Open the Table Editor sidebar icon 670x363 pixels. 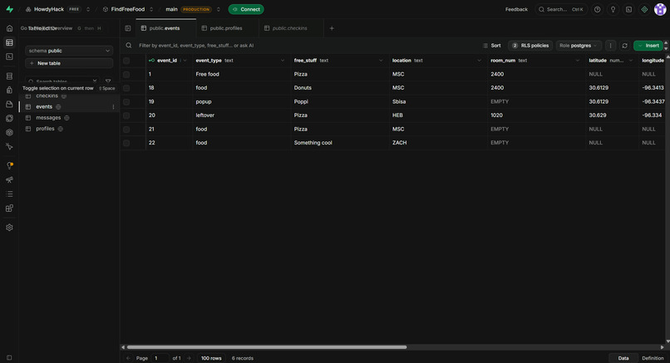[x=9, y=42]
